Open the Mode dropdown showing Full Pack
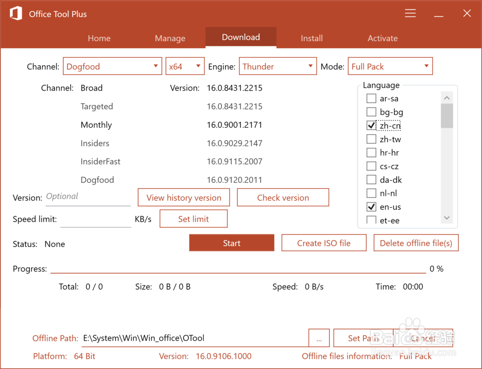This screenshot has height=369, width=482. pos(390,66)
